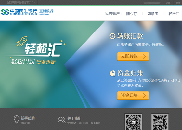The width and height of the screenshot is (182, 130).
Task: Click the username field in top bar
Action: point(152,3)
